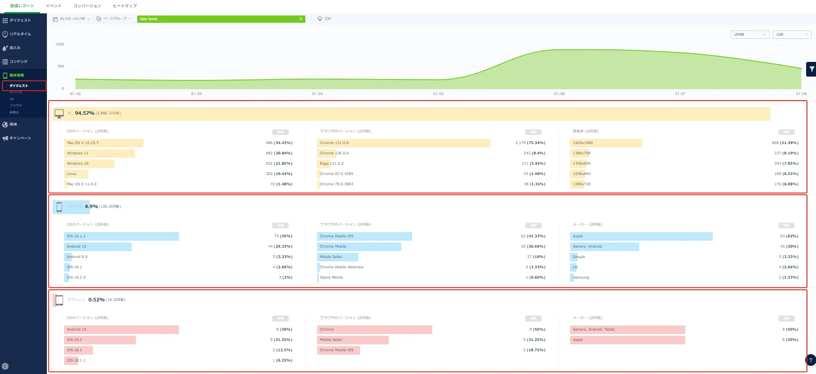Open コンテンツ section in the sidebar
The height and width of the screenshot is (374, 816).
click(x=18, y=61)
